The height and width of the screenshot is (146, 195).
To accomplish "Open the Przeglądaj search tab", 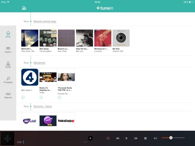I will 8,80.
